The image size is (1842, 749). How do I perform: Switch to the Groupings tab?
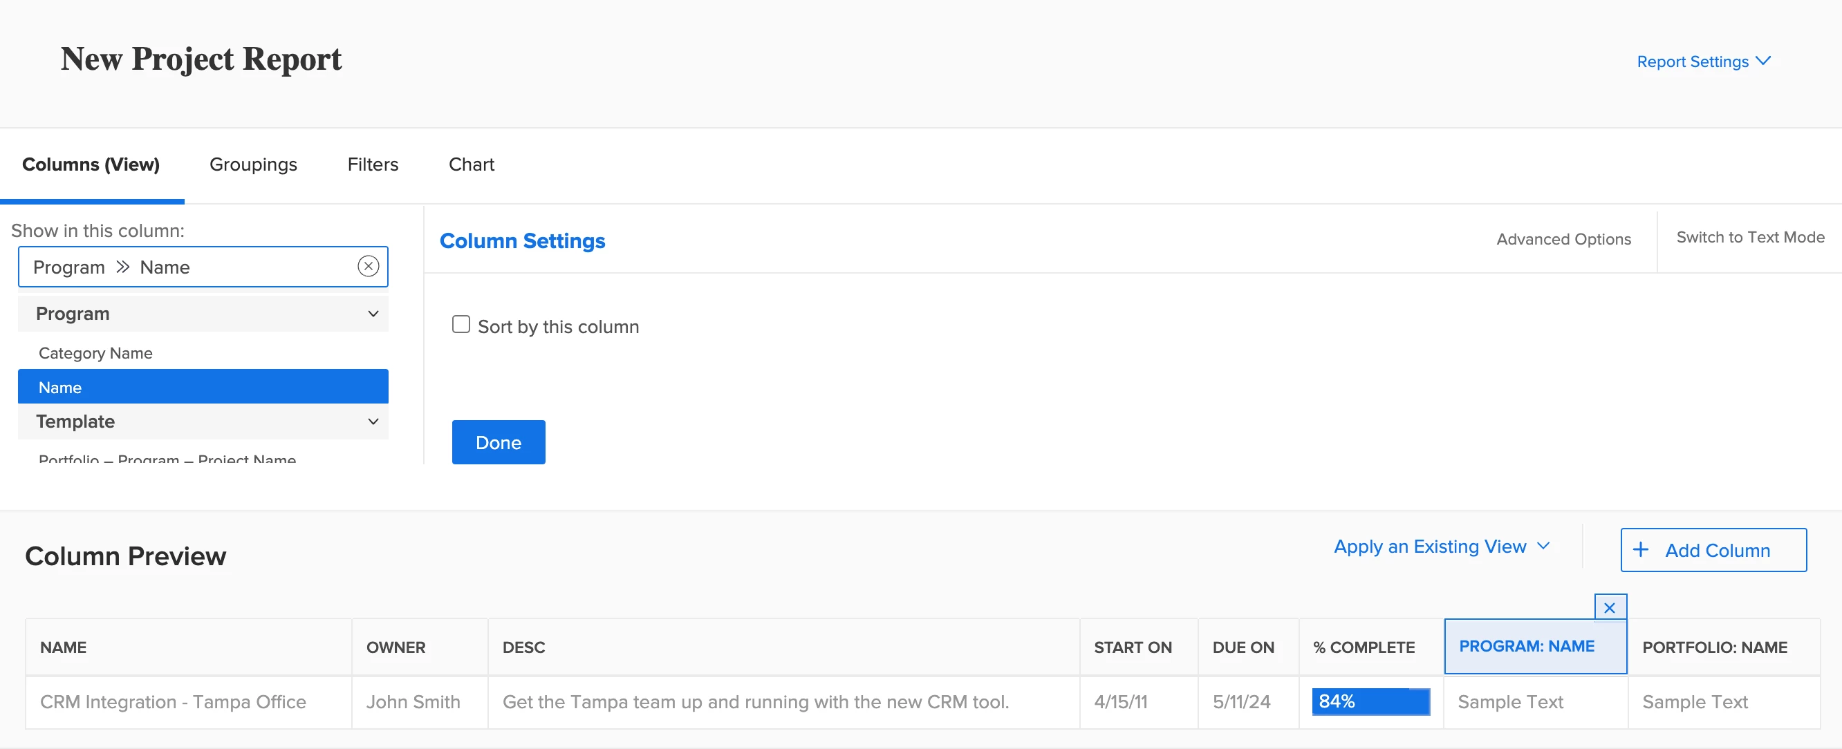(253, 164)
